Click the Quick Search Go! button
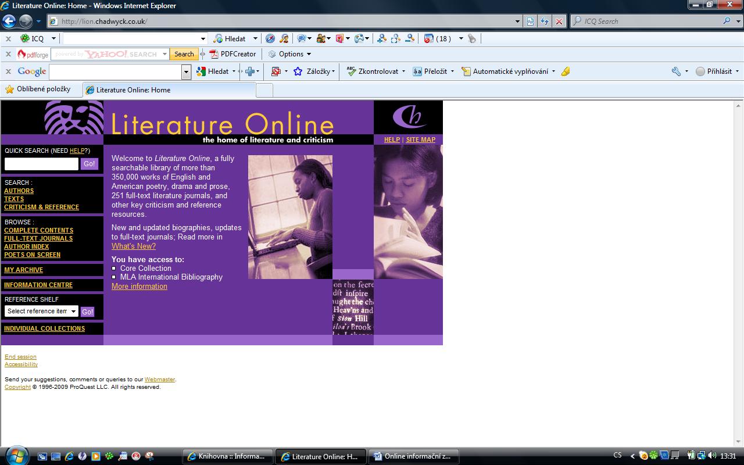Viewport: 744px width, 465px height. [89, 164]
